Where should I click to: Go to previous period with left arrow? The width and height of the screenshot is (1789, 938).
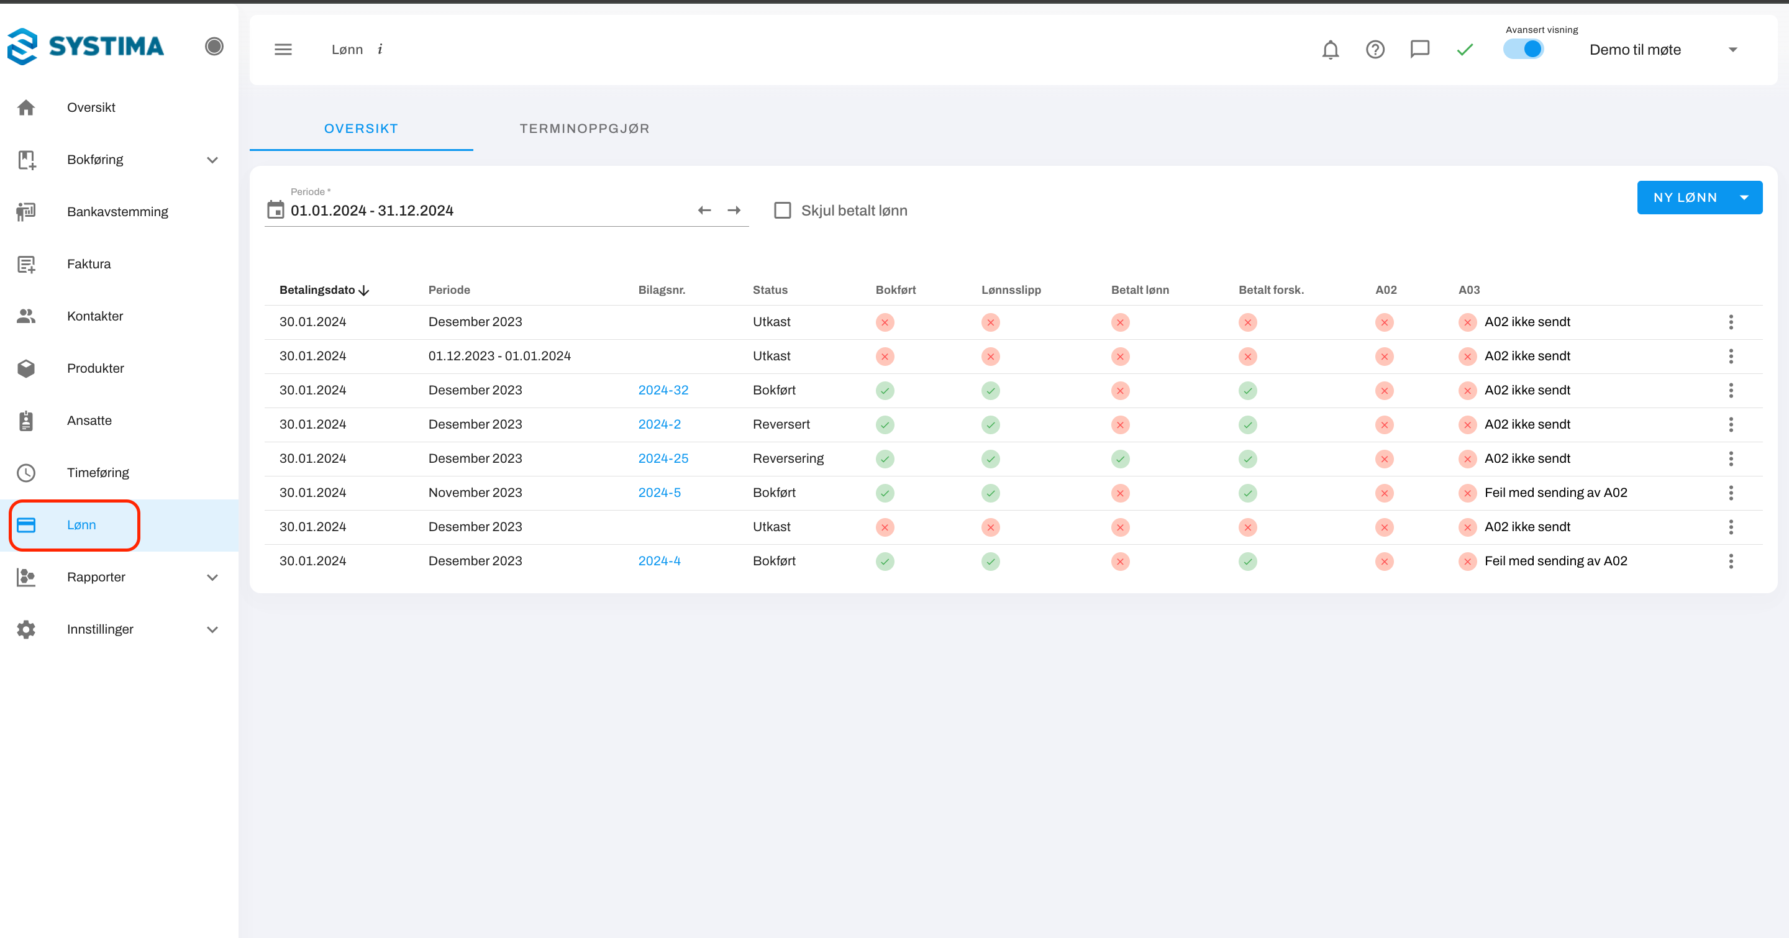[x=704, y=210]
